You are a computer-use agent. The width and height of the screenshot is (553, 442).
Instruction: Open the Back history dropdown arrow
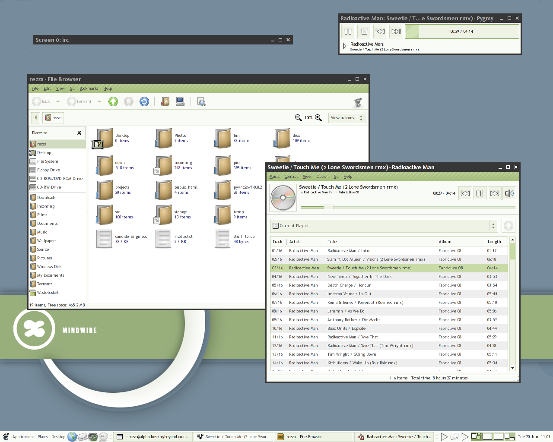pos(58,101)
